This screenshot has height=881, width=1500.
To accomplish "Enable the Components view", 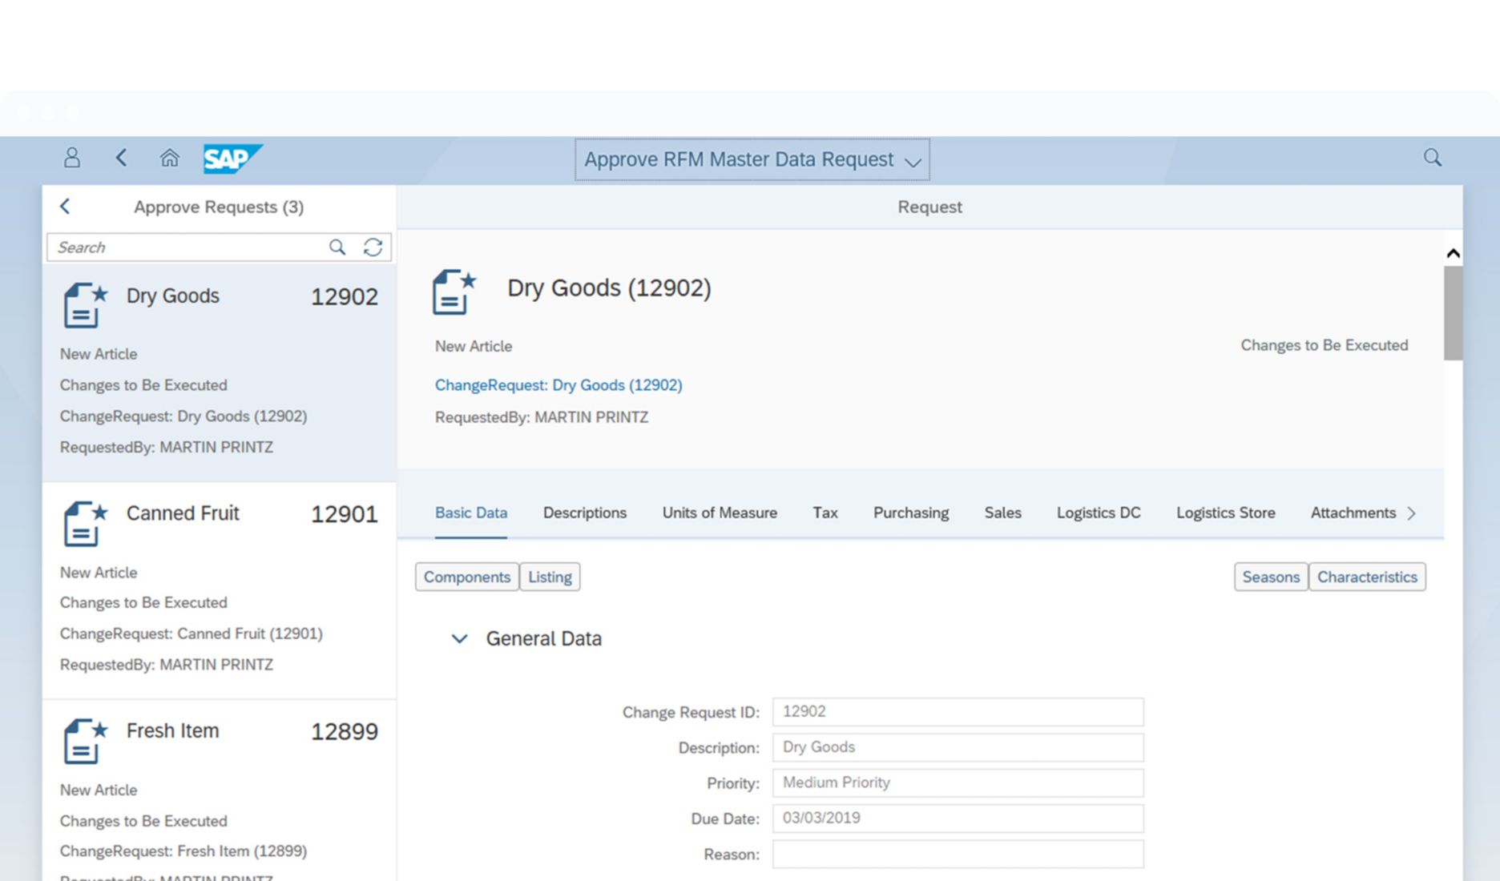I will click(x=466, y=577).
